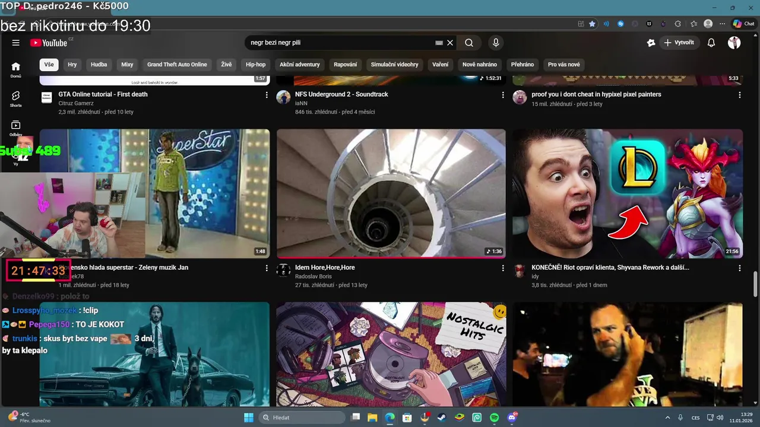Viewport: 760px width, 427px height.
Task: Open browser settings three-dot menu
Action: tap(722, 24)
